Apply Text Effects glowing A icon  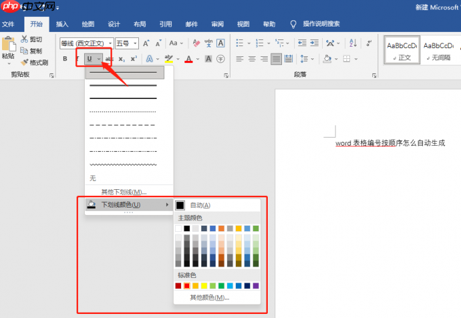[x=150, y=59]
